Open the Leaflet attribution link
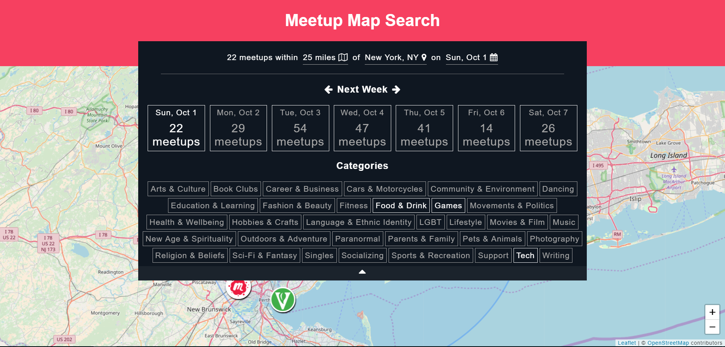The image size is (725, 347). tap(627, 343)
